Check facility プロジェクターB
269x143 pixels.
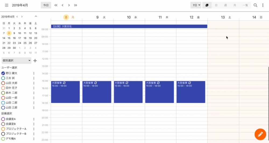(x=3, y=134)
